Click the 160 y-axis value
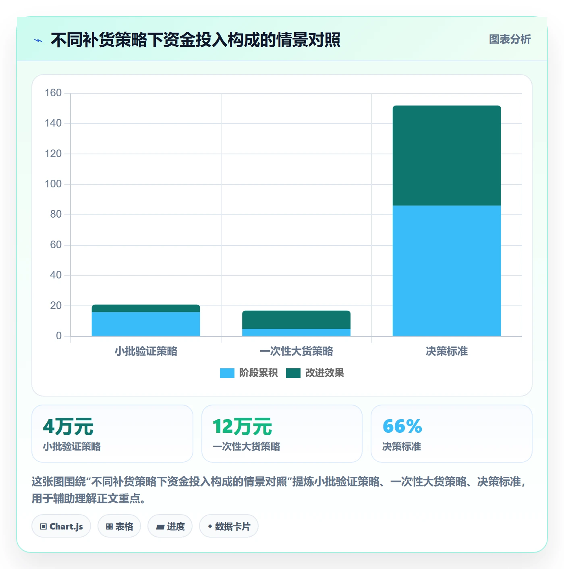 click(x=53, y=93)
